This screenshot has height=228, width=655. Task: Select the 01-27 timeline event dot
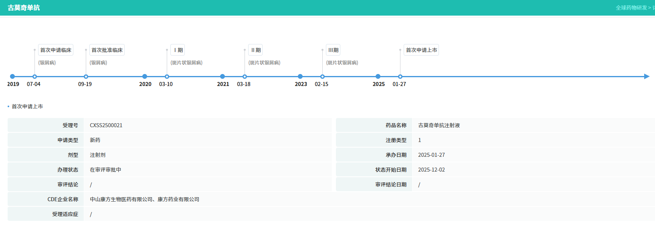400,76
